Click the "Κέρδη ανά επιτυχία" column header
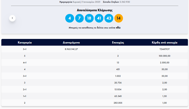Screen dimensions: 189x109 tap(165, 42)
